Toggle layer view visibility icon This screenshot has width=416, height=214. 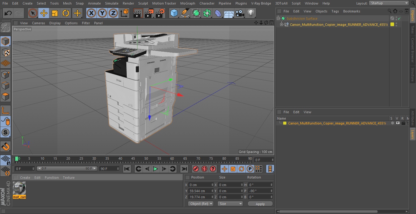[x=398, y=123]
